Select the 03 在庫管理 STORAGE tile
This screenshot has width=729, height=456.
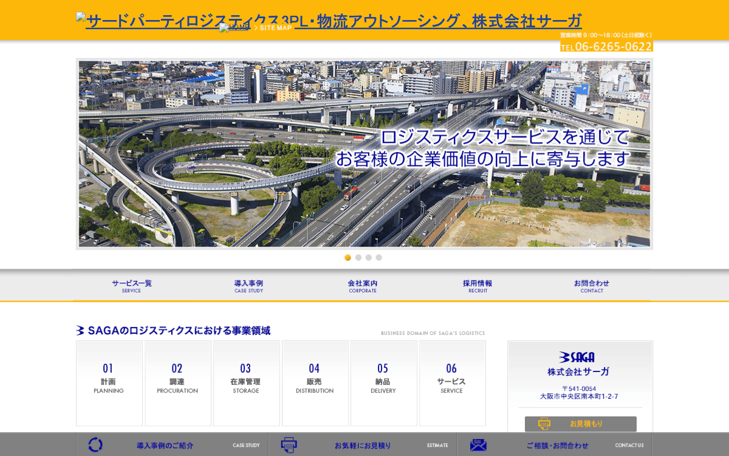coord(247,383)
